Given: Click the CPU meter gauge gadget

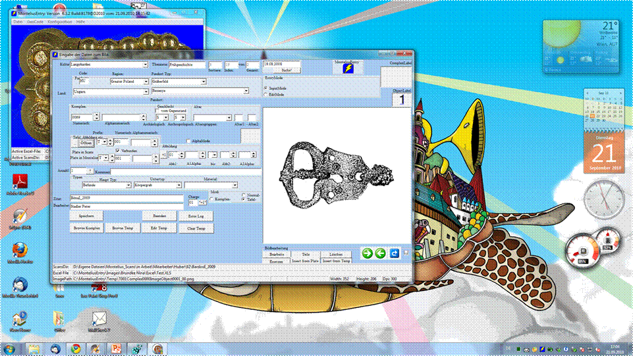Looking at the screenshot, I should click(582, 252).
